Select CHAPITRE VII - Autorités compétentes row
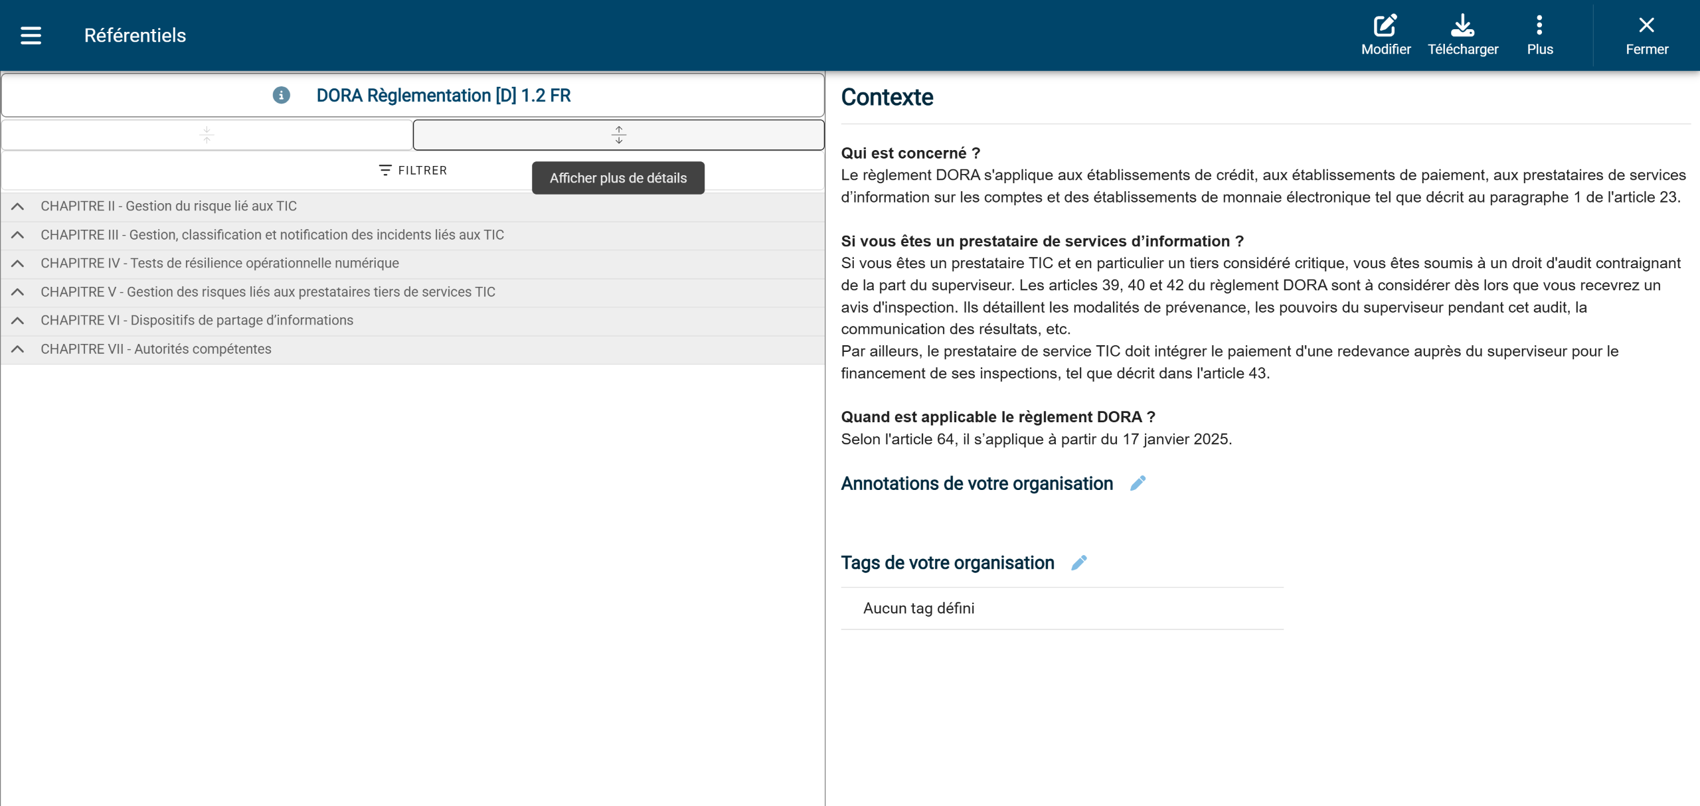The height and width of the screenshot is (806, 1700). [x=156, y=349]
